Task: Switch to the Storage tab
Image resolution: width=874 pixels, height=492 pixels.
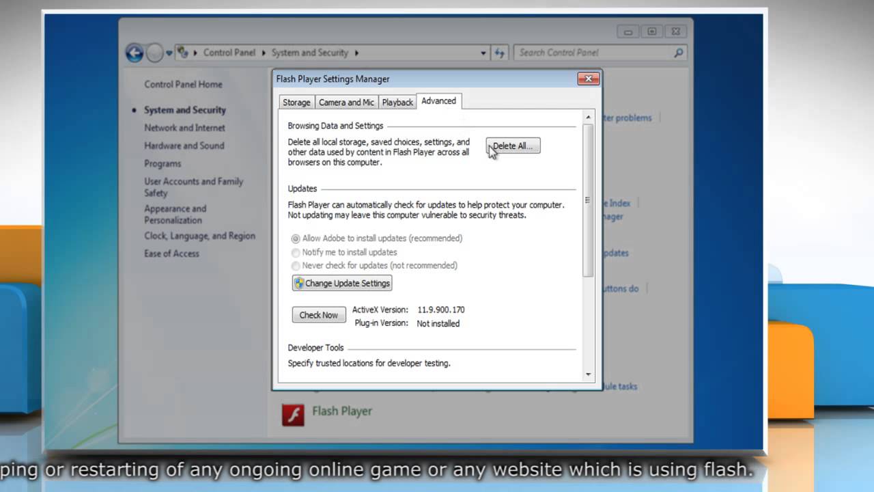Action: pos(296,102)
